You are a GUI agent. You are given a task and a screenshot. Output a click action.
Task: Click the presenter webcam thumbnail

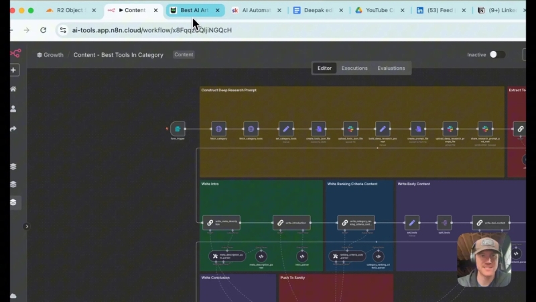[x=484, y=260]
